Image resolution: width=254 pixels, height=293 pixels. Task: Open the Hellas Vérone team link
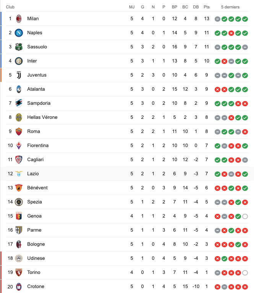[42, 117]
